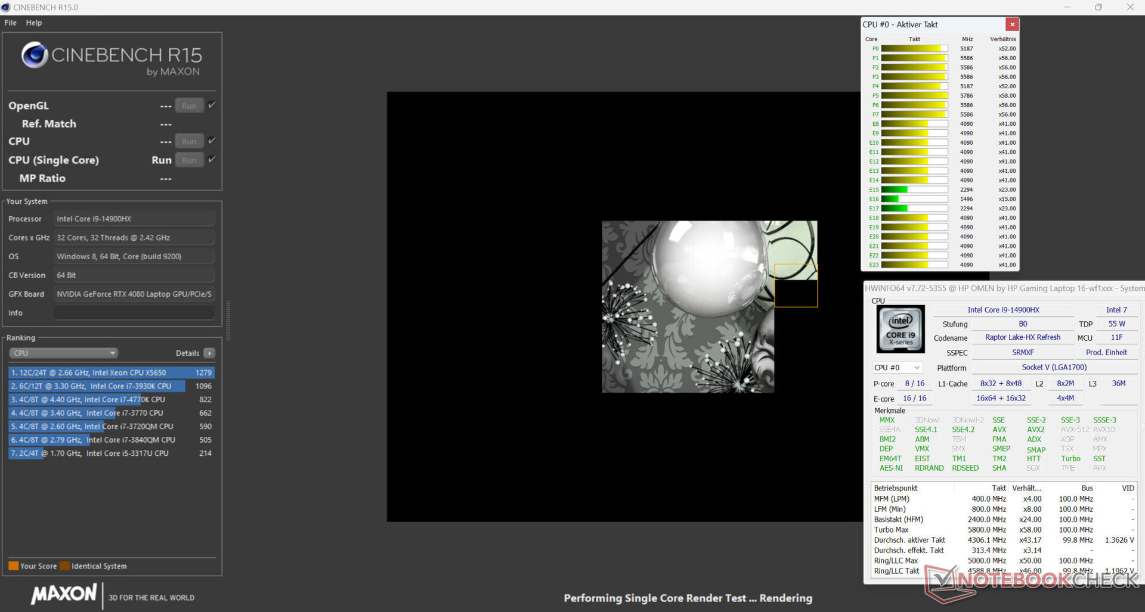Viewport: 1145px width, 612px height.
Task: Maximize the Cinebench window
Action: click(1098, 7)
